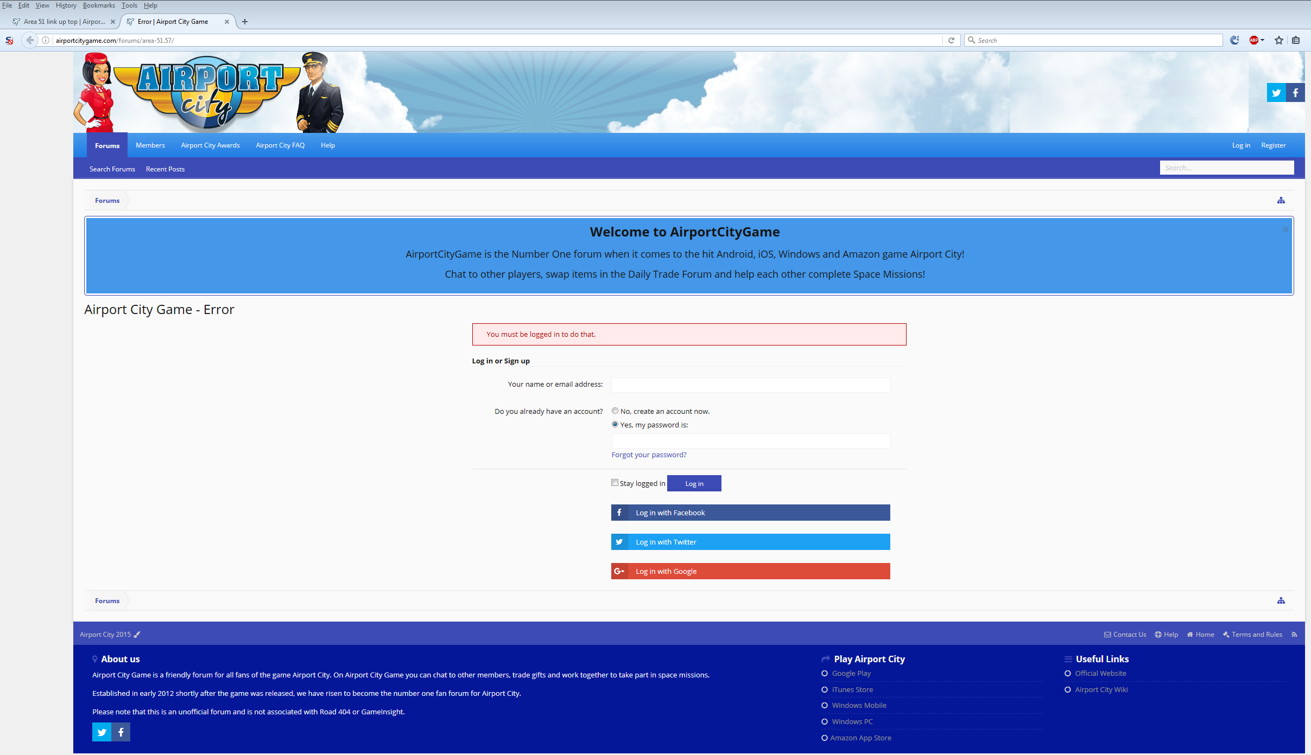Screen dimensions: 1311x755
Task: Click Log in link in nav bar
Action: pos(1241,145)
